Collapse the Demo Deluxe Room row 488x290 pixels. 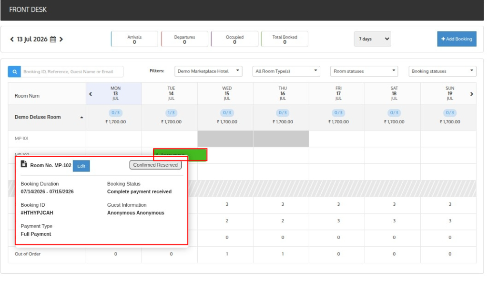pyautogui.click(x=81, y=118)
